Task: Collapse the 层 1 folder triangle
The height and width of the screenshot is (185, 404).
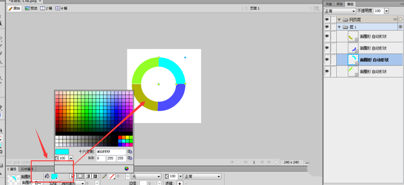Action: click(339, 27)
